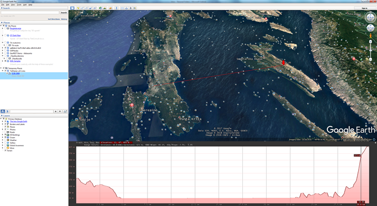Click the play tour icon under Places panel
This screenshot has width=377, height=206.
tap(65, 111)
